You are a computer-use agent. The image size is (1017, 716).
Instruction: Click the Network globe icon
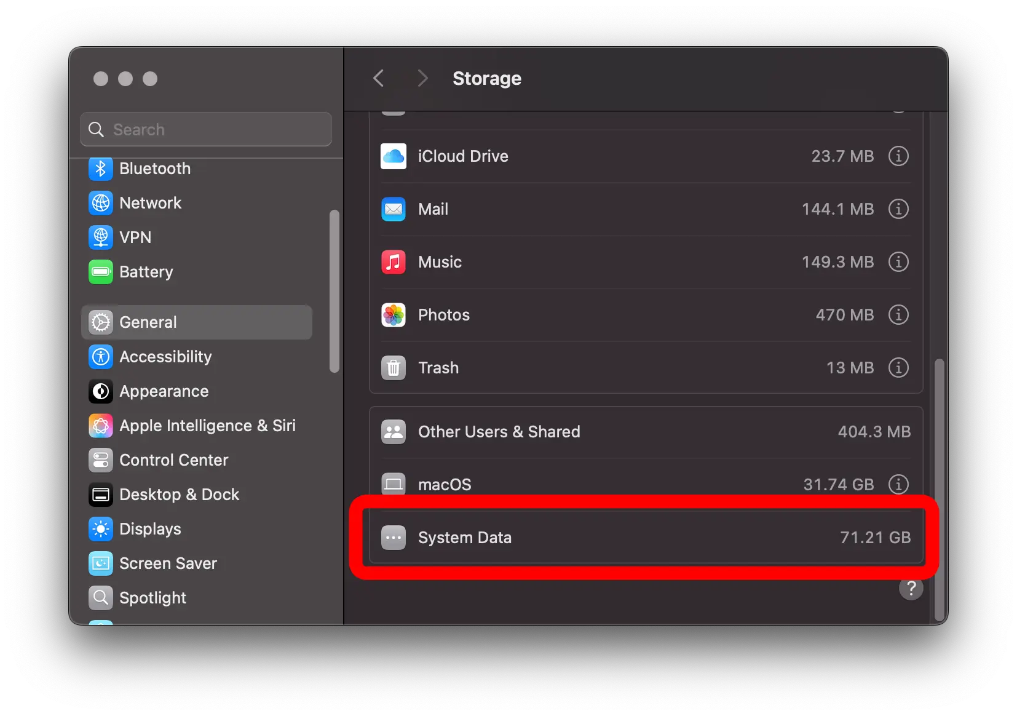tap(101, 203)
